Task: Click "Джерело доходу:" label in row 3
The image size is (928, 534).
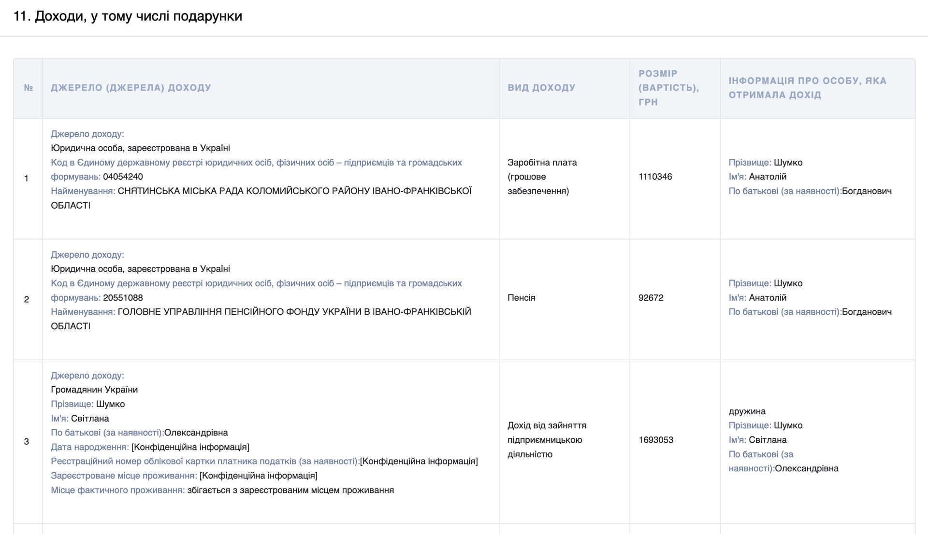Action: point(87,376)
